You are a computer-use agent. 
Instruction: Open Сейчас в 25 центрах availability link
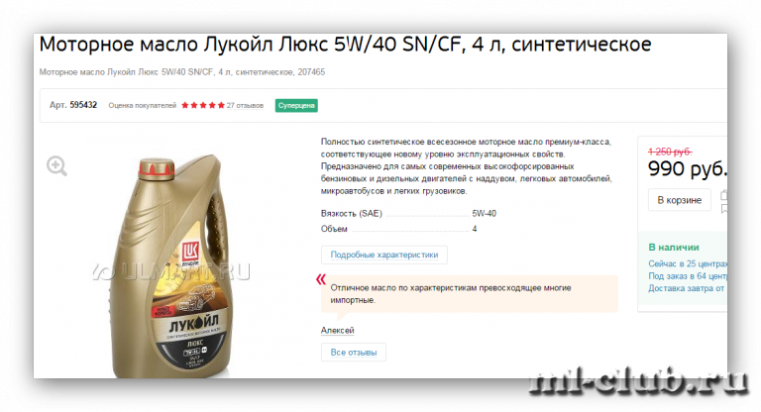click(x=688, y=264)
